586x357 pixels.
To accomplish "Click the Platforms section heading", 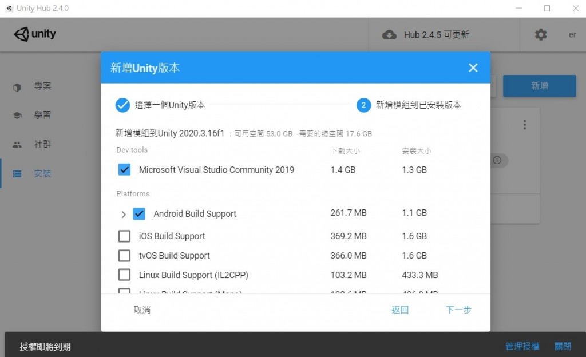I will (x=133, y=194).
